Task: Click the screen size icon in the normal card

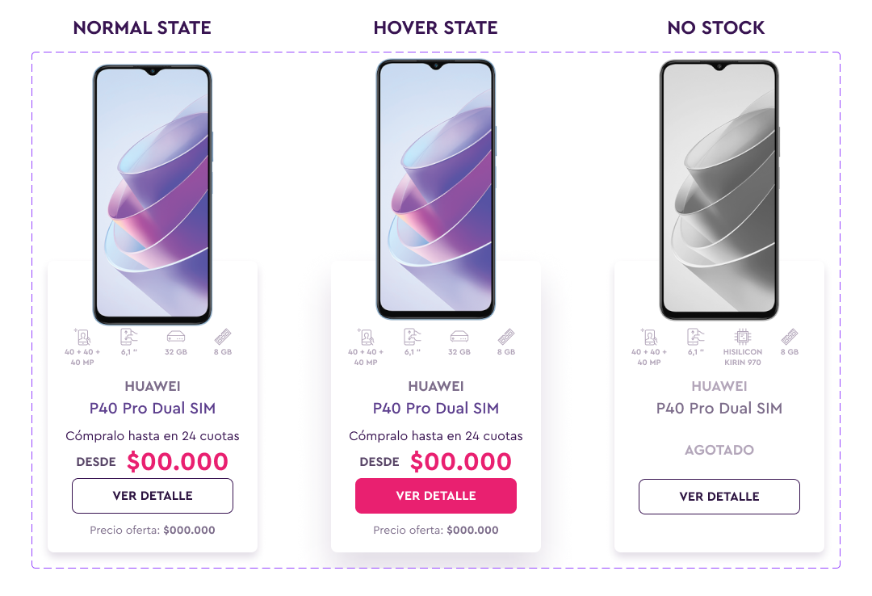Action: [129, 337]
